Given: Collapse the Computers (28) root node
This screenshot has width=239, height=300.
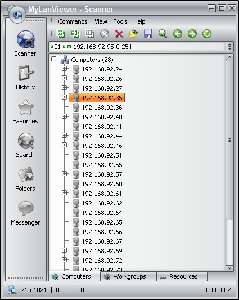Looking at the screenshot, I should (54, 59).
